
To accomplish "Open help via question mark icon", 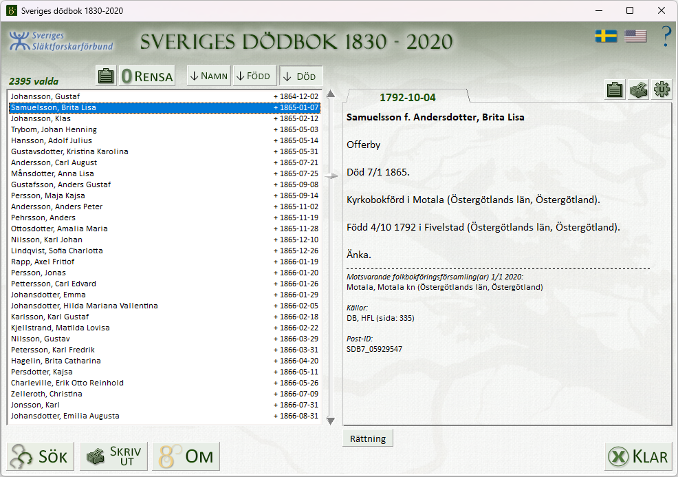I will pos(666,36).
